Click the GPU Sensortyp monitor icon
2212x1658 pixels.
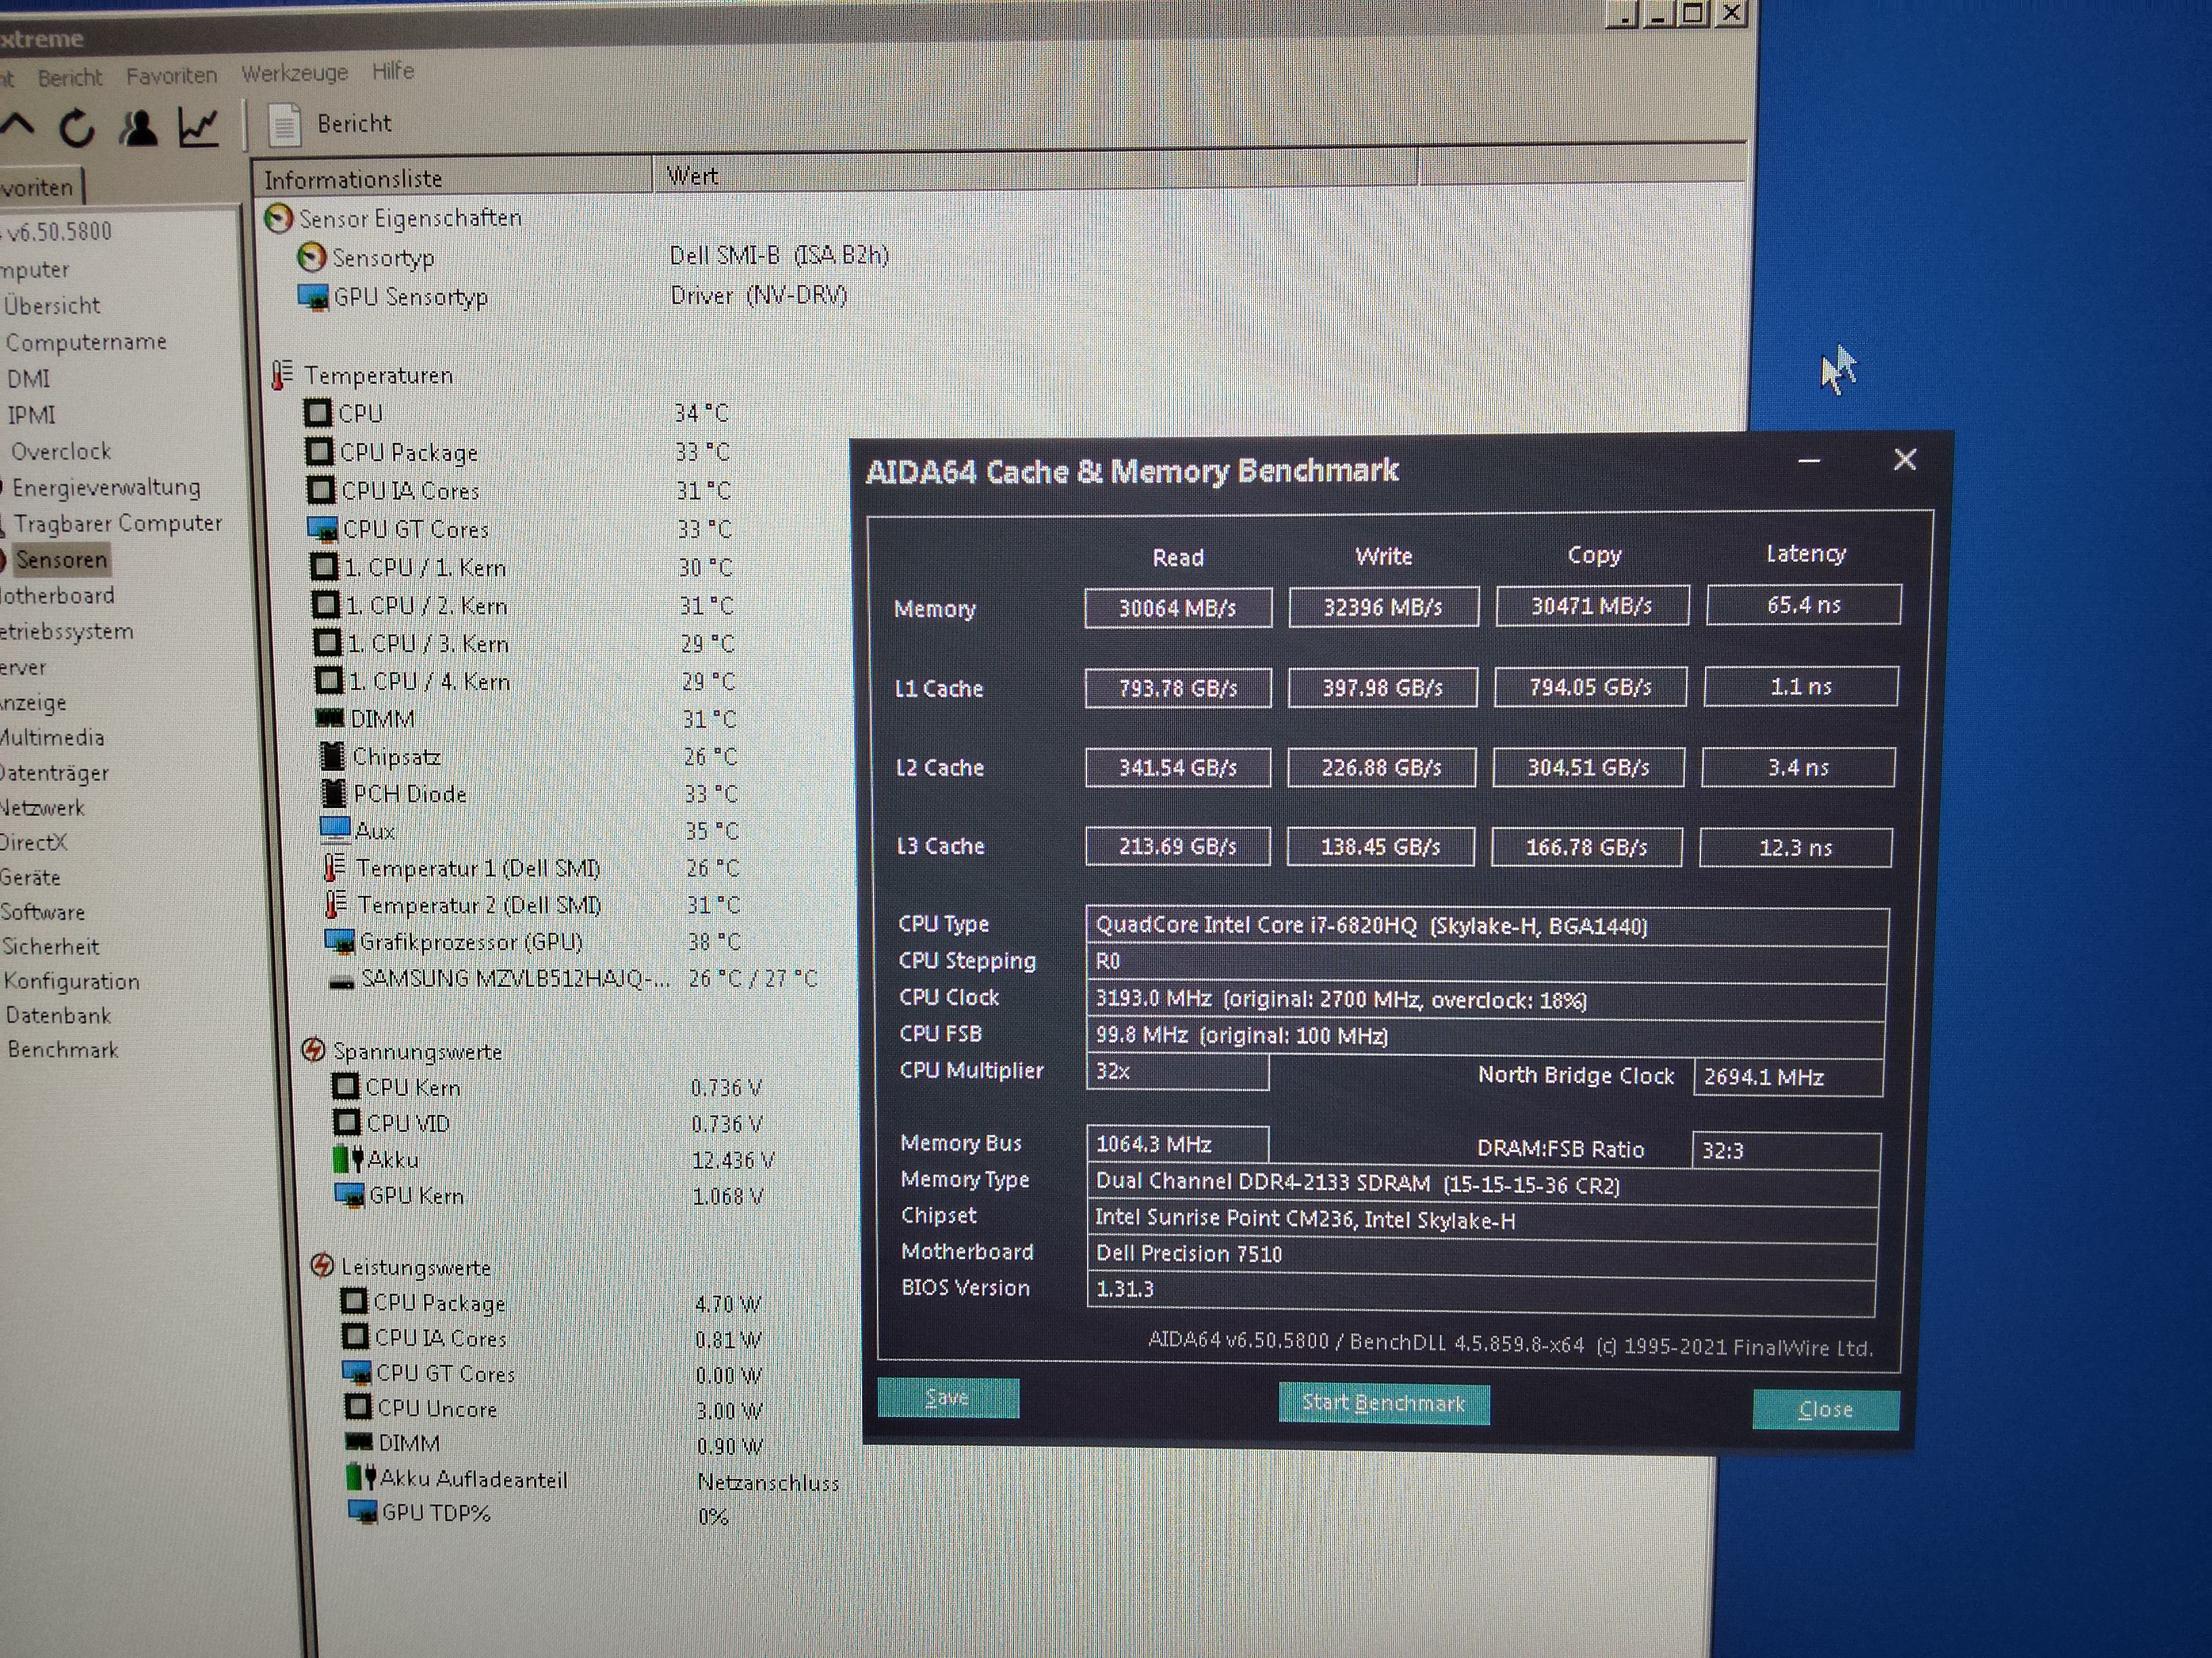(313, 298)
